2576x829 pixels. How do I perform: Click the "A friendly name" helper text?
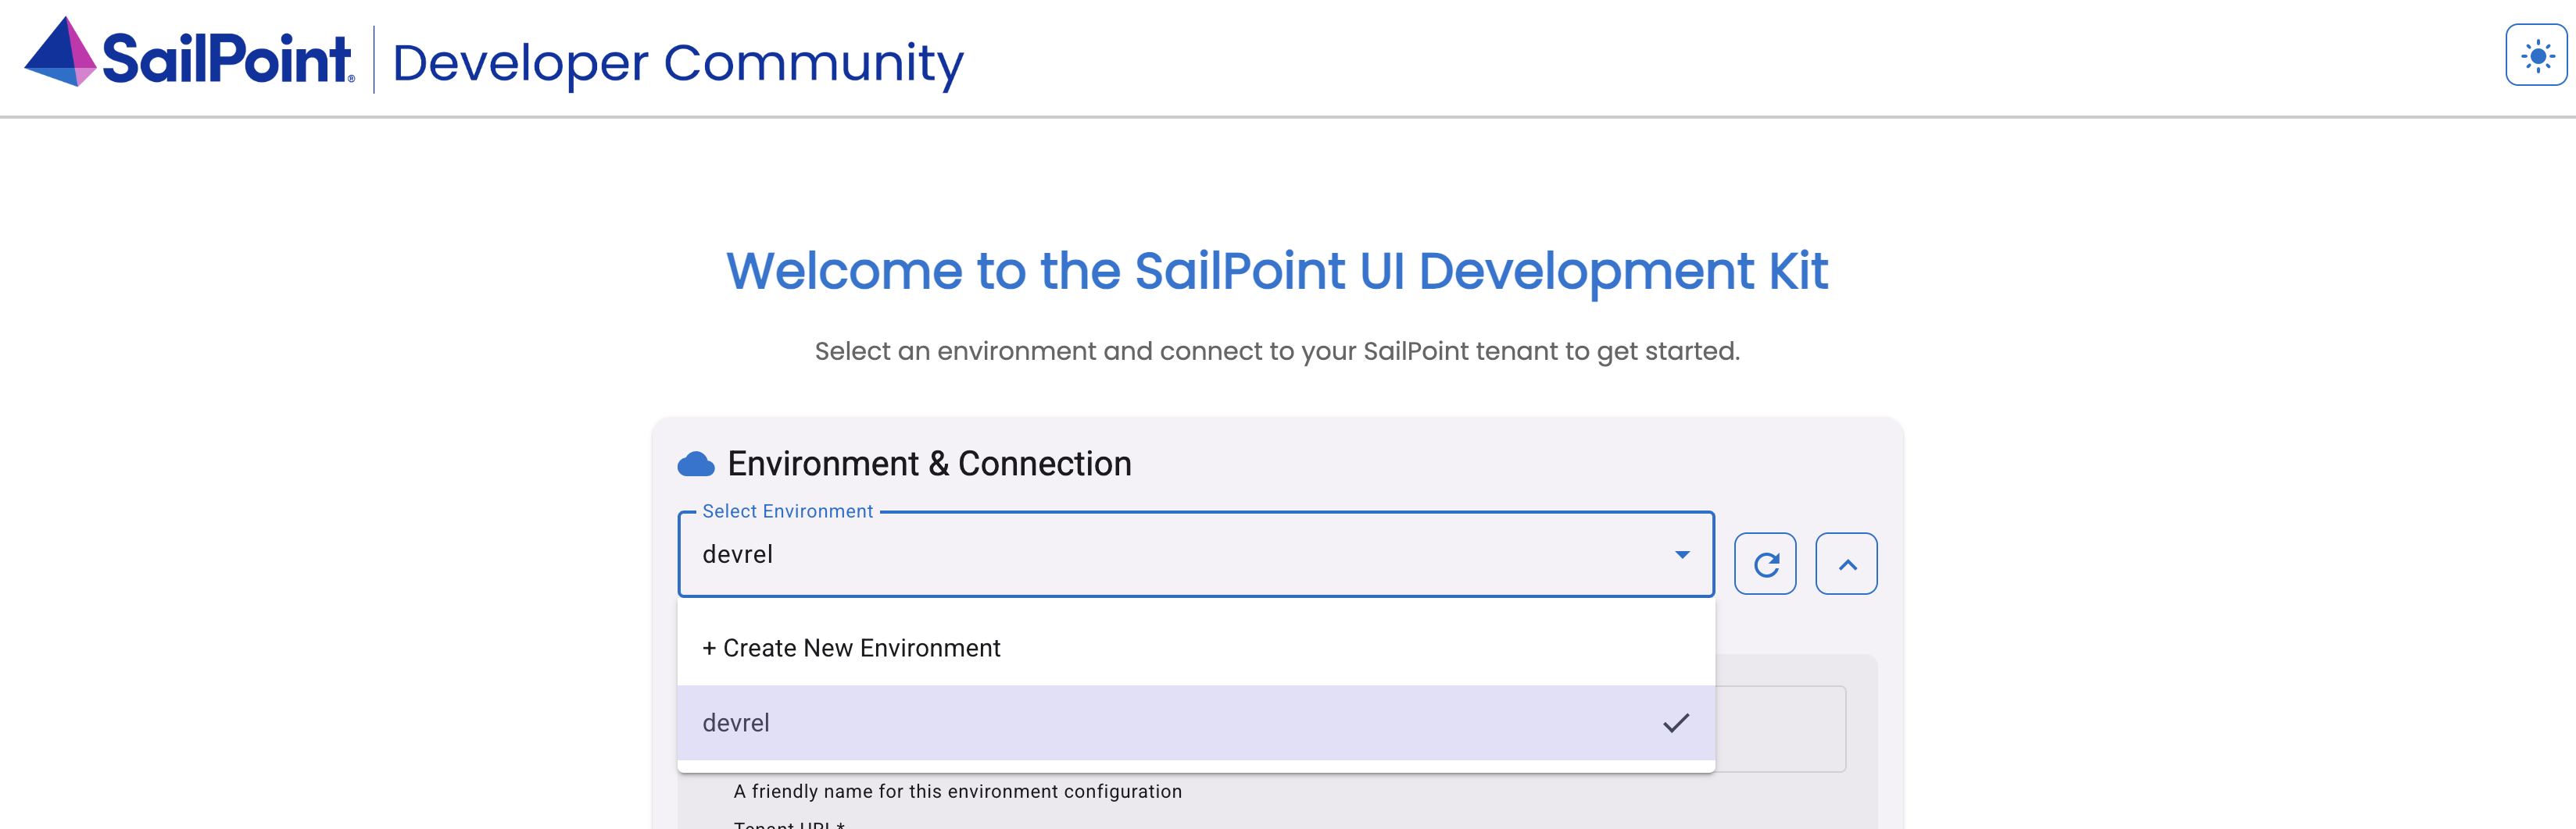[x=957, y=792]
